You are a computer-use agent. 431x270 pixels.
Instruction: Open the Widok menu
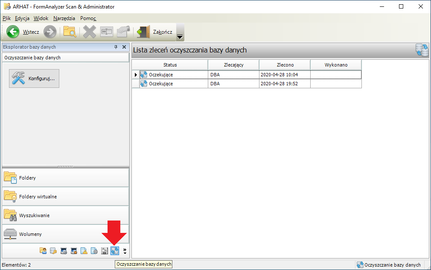(41, 18)
